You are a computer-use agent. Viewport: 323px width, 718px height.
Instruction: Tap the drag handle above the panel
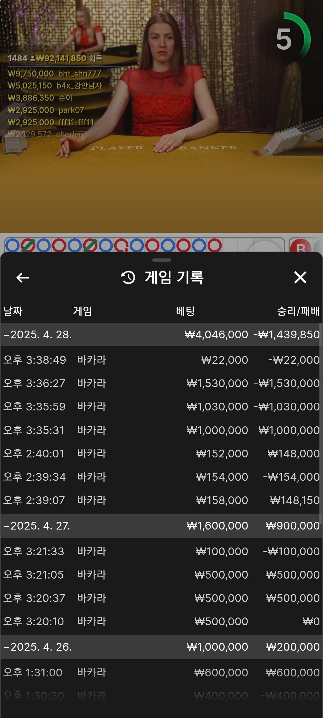coord(161,260)
